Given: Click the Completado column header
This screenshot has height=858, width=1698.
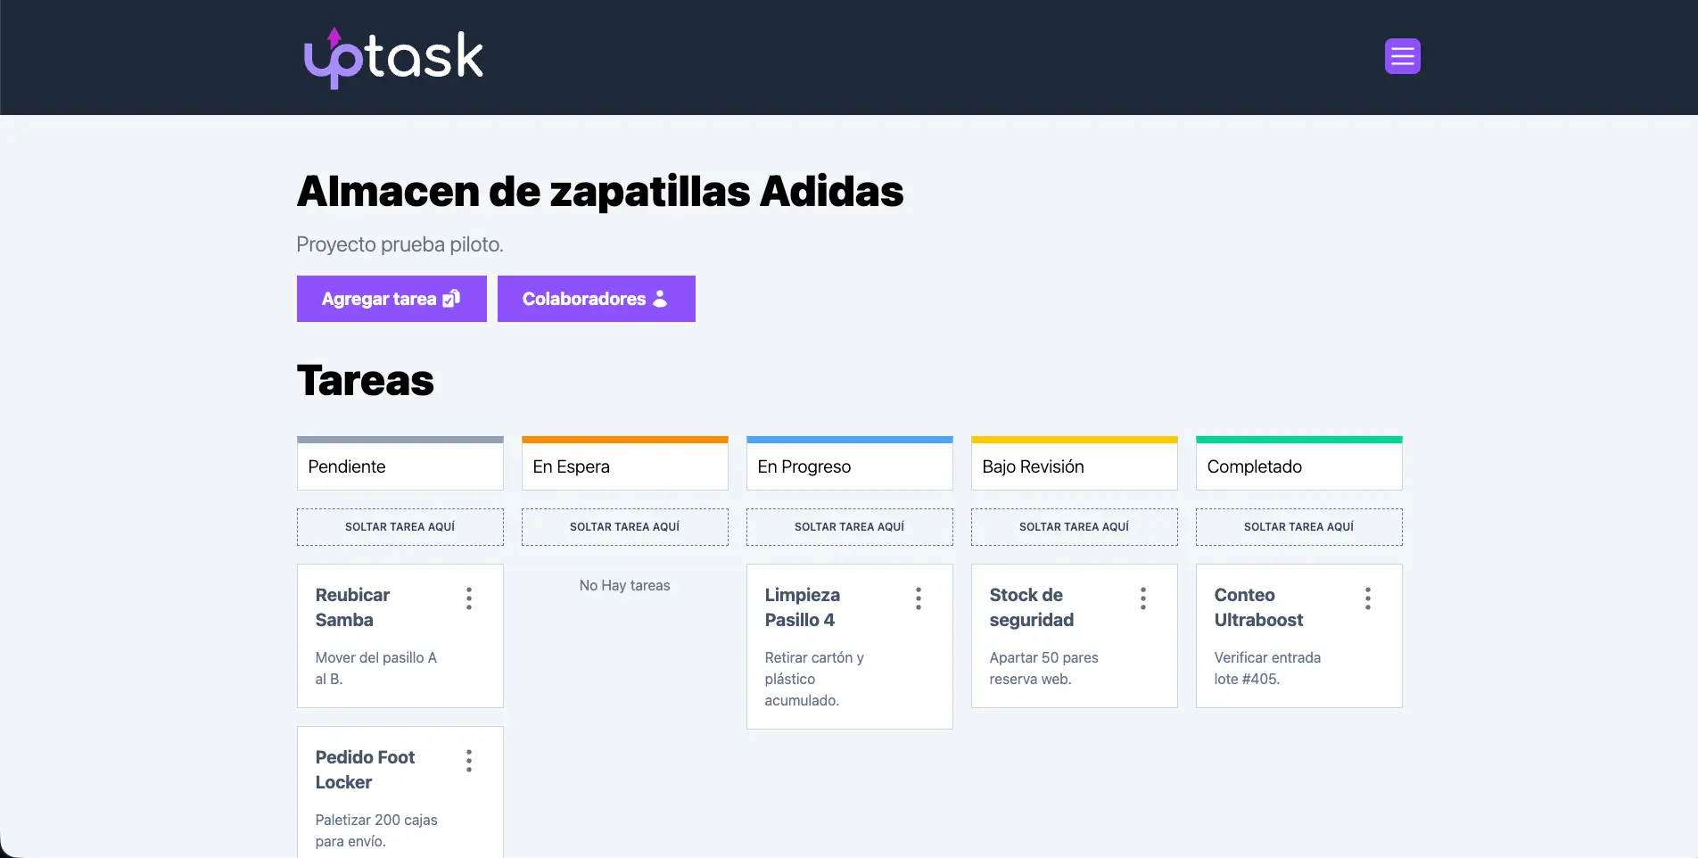Looking at the screenshot, I should (1298, 466).
